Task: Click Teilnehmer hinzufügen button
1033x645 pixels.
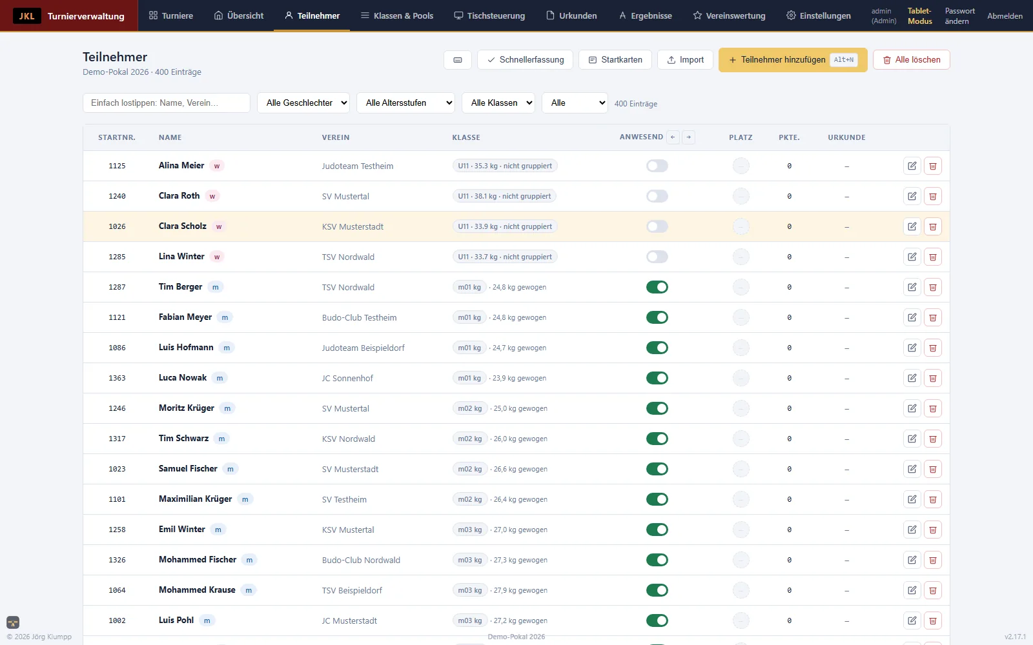Action: [793, 60]
